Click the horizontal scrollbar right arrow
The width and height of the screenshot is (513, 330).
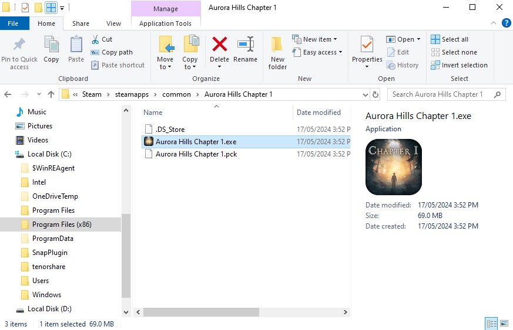tap(345, 312)
